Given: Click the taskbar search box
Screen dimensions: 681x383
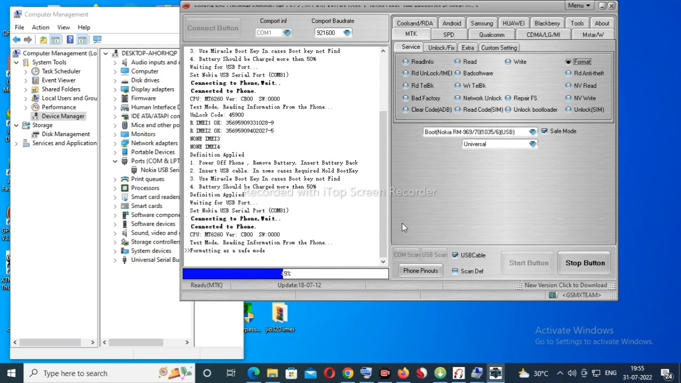Looking at the screenshot, I should pyautogui.click(x=110, y=373).
